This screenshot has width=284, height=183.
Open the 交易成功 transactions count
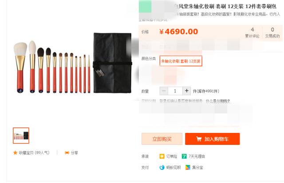click(x=272, y=33)
